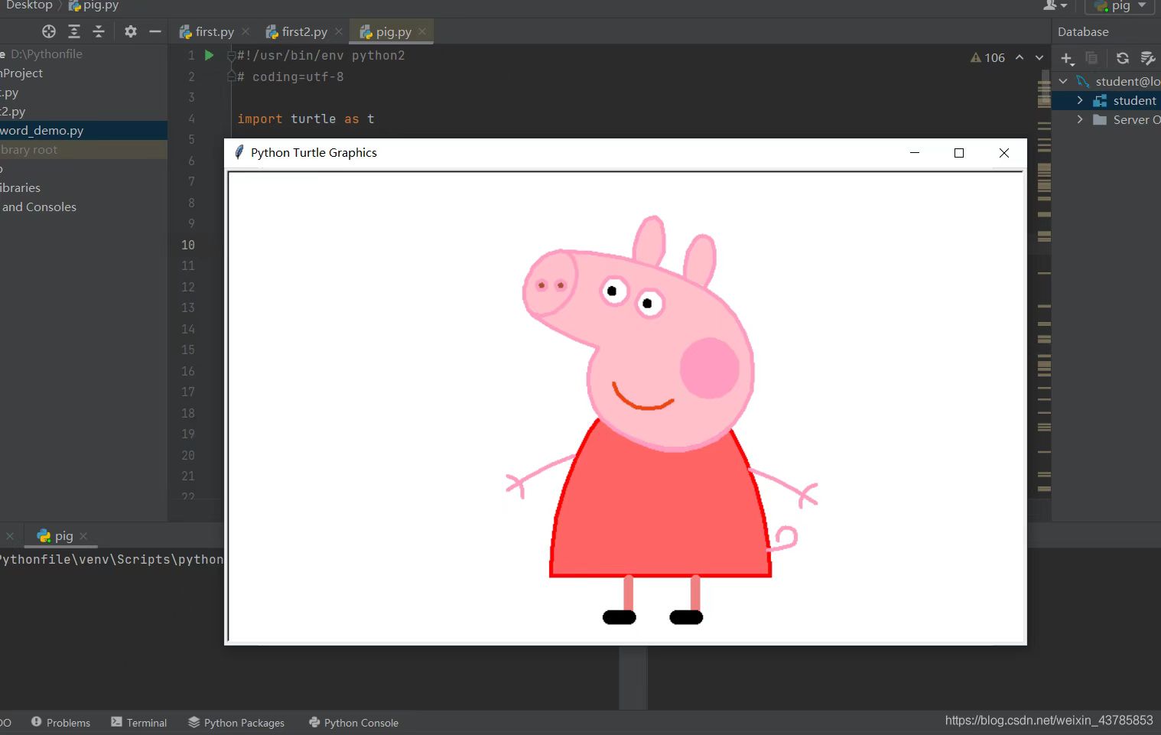Expand all items in the Project panel
This screenshot has height=735, width=1161.
click(x=74, y=31)
